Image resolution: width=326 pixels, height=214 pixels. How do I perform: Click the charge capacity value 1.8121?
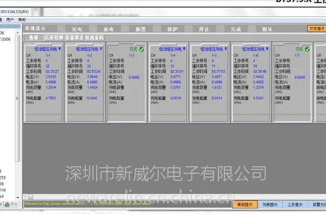(x=217, y=87)
